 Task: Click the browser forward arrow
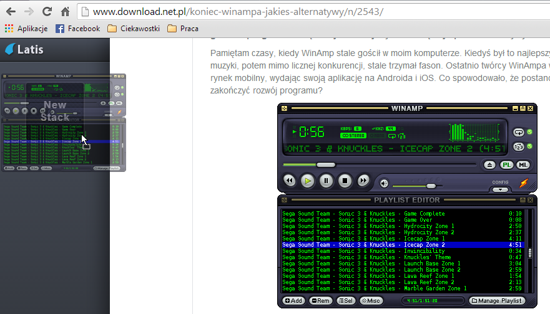click(29, 12)
